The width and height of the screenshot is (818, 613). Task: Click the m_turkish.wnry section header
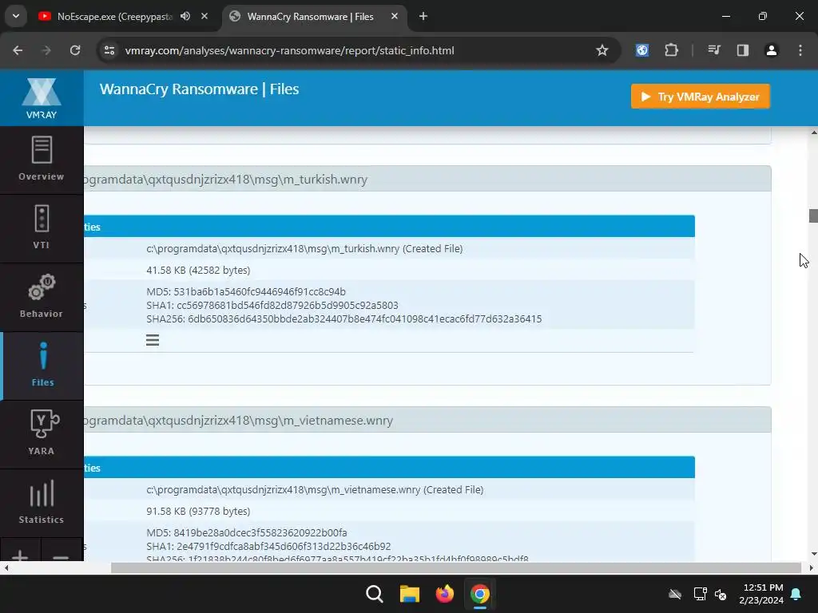tap(427, 179)
